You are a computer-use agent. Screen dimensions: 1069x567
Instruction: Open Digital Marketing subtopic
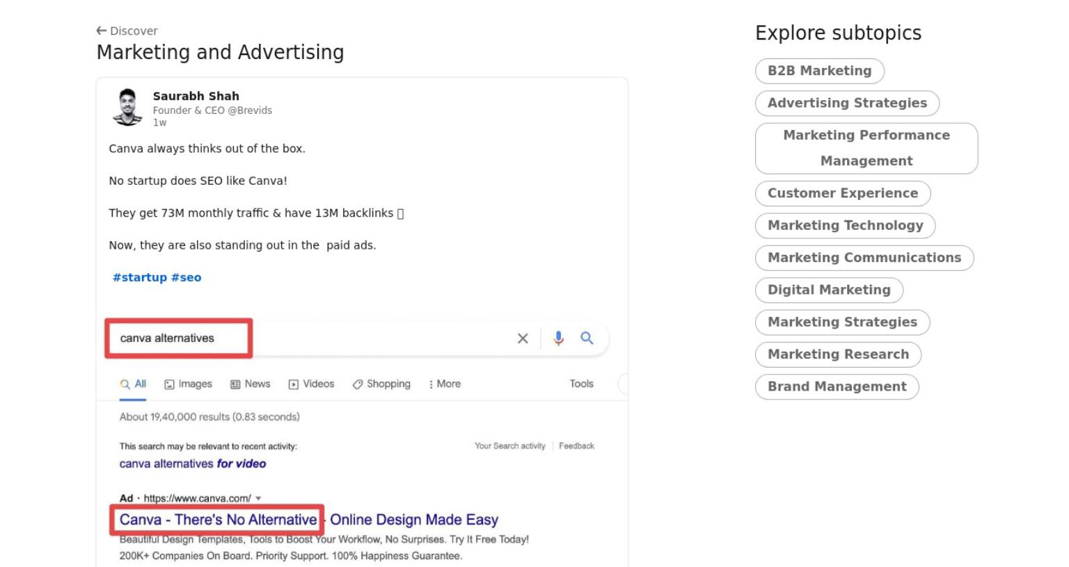click(829, 290)
